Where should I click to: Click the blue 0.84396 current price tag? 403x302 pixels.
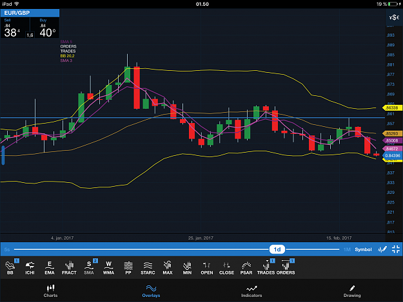(x=393, y=155)
